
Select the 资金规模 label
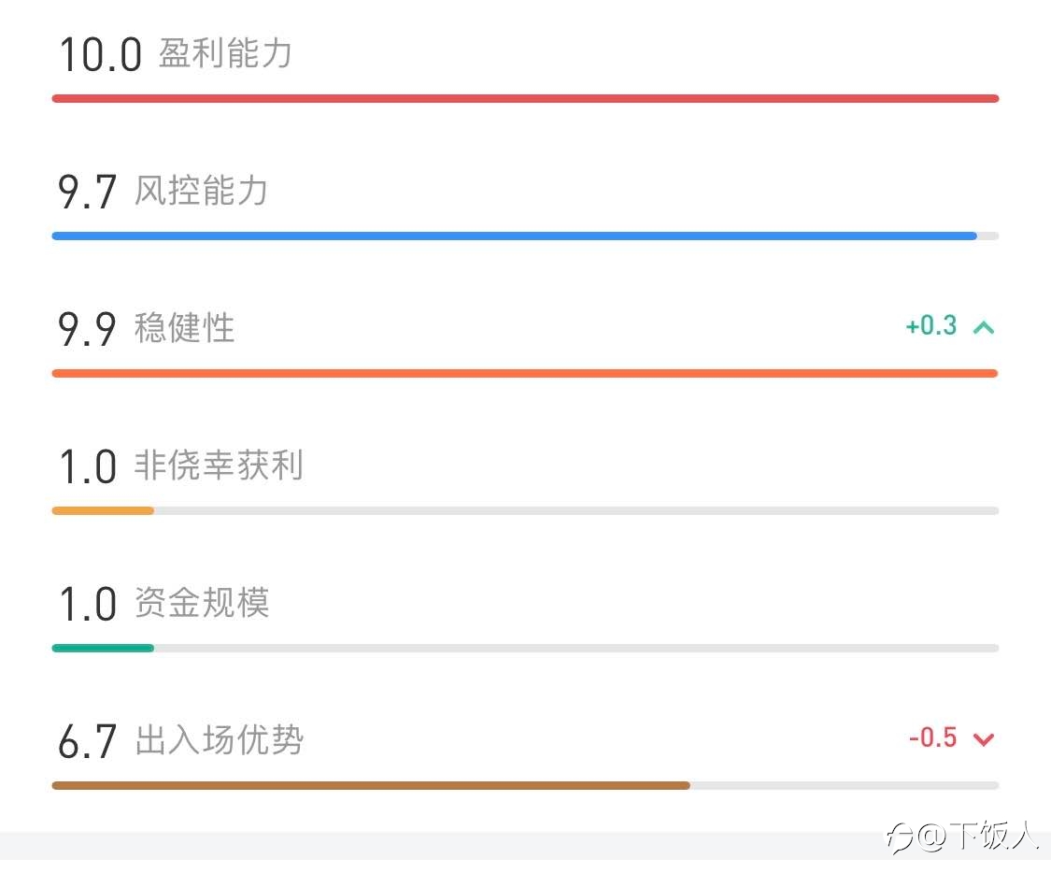point(202,603)
